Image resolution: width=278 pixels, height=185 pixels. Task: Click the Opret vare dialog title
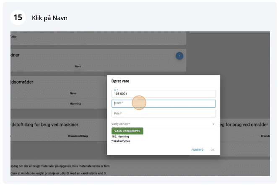pos(120,80)
